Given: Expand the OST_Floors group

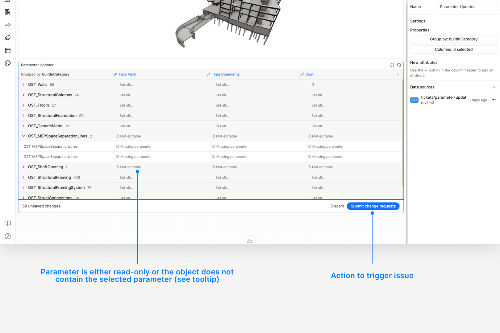Looking at the screenshot, I should (23, 105).
